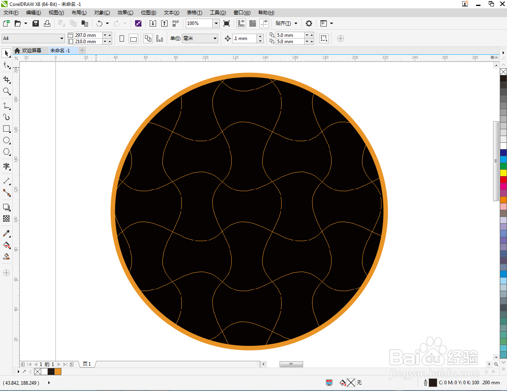Choose the Connector tool
507x391 pixels.
coord(6,193)
